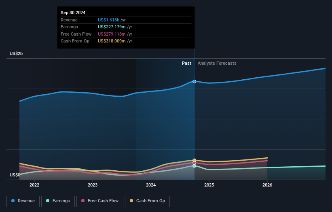
Task: Click the Analysts Forecasts label
Action: (217, 64)
